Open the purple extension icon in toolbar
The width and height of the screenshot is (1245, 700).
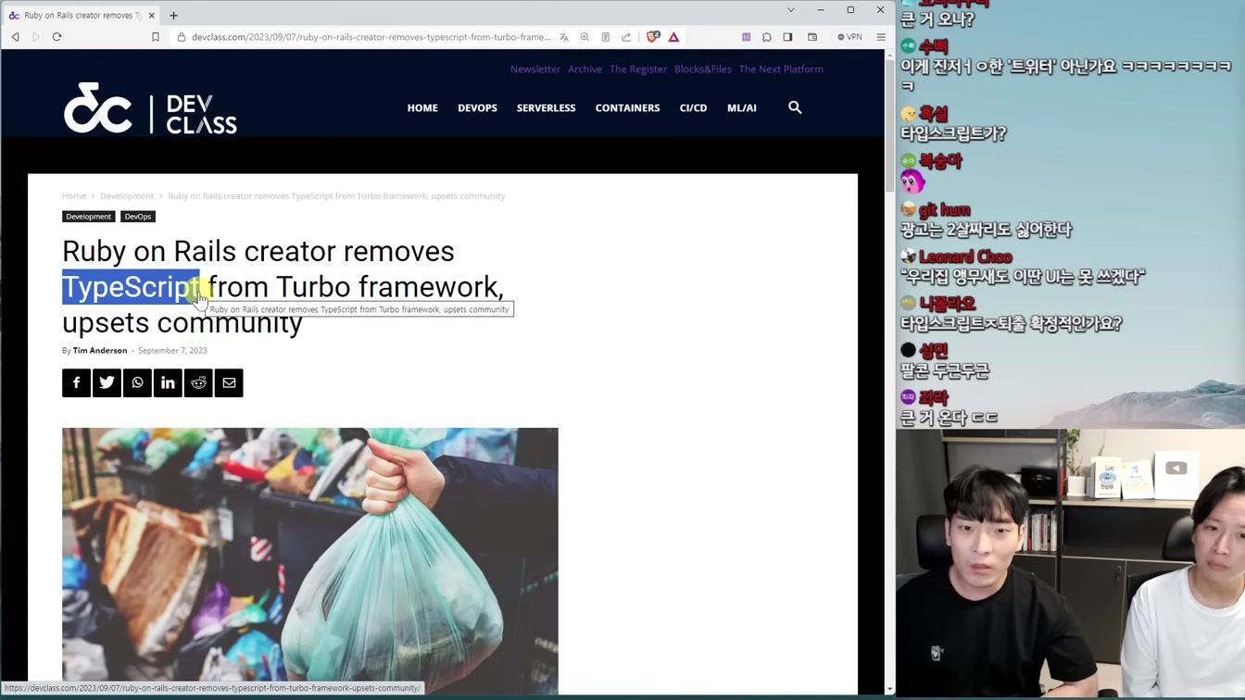pos(746,37)
